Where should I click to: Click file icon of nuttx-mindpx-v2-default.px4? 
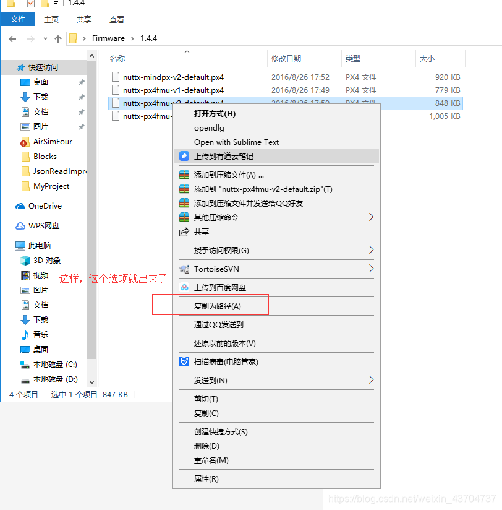pyautogui.click(x=116, y=77)
